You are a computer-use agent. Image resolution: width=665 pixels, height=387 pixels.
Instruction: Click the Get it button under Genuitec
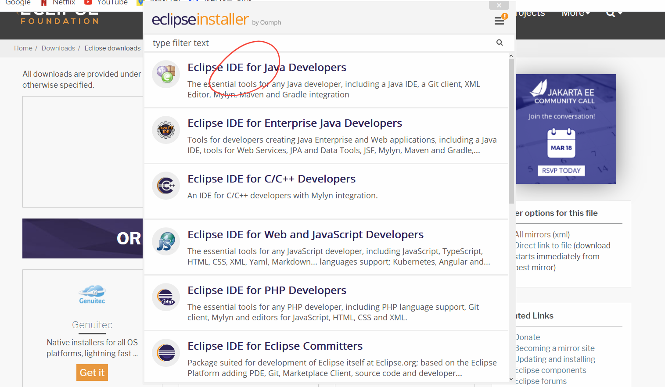92,373
